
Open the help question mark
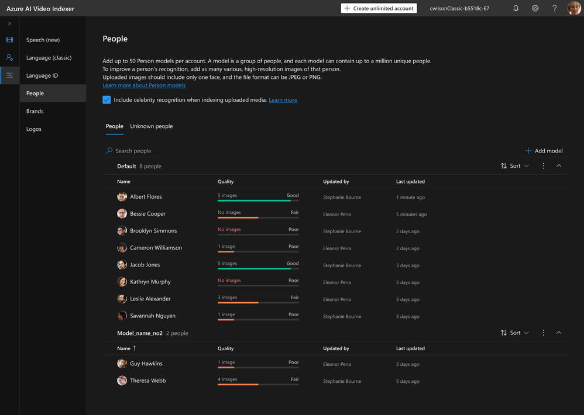coord(555,8)
